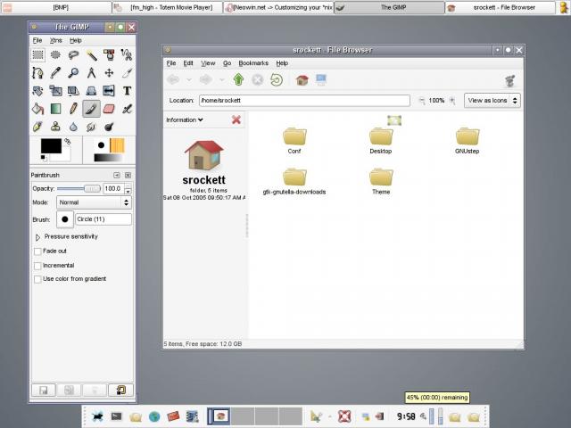Open the active gradient swatch in the toolbox
The image size is (571, 428).
(109, 158)
